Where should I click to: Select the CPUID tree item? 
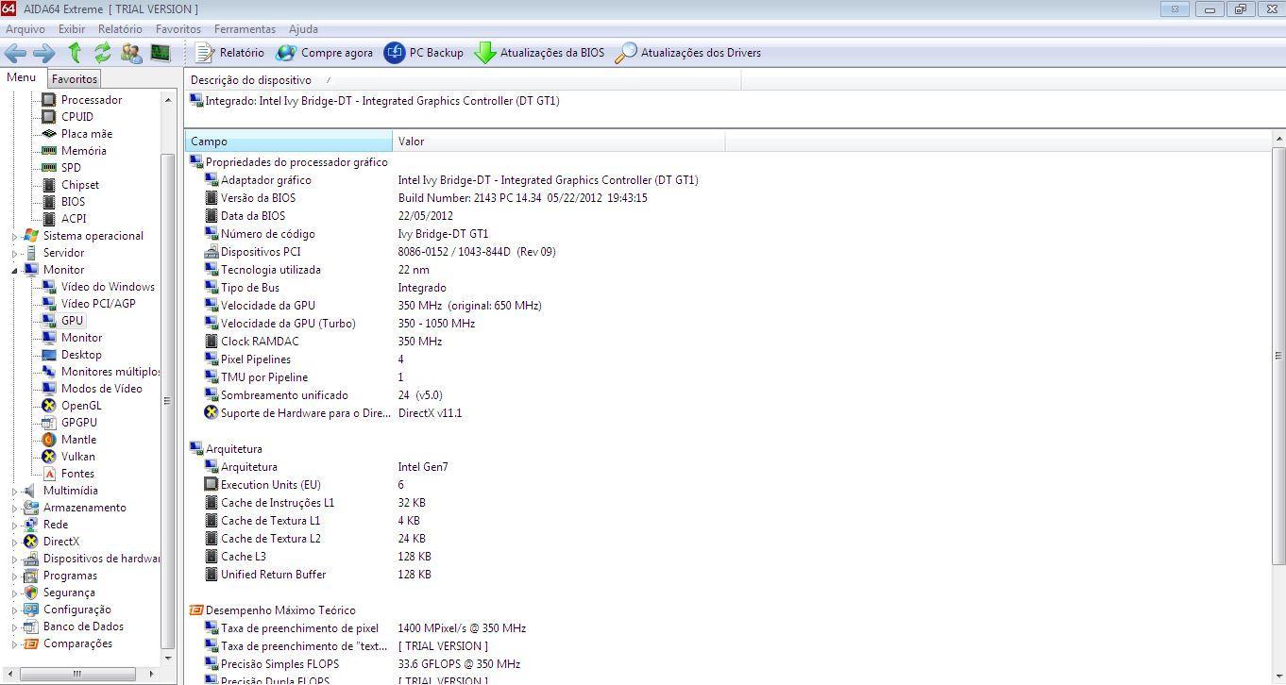click(77, 117)
